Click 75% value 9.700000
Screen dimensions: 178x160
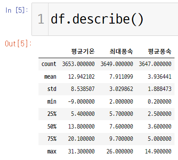coord(121,139)
